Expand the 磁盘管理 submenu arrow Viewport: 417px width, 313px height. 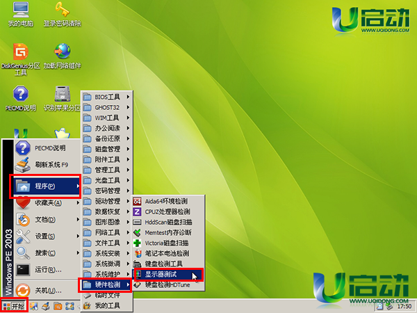pyautogui.click(x=128, y=149)
